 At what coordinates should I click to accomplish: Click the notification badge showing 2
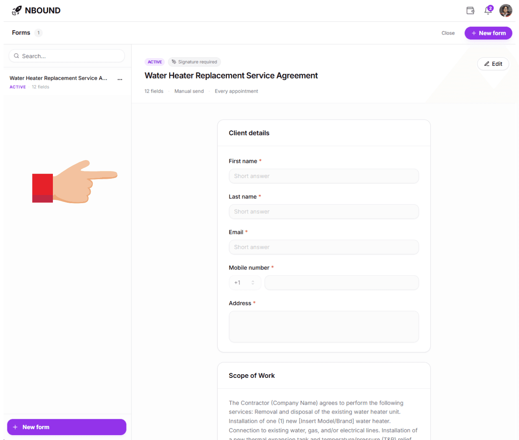point(491,8)
